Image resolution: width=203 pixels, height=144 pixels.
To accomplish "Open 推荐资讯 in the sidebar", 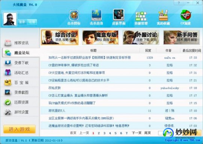I will pos(20,43).
